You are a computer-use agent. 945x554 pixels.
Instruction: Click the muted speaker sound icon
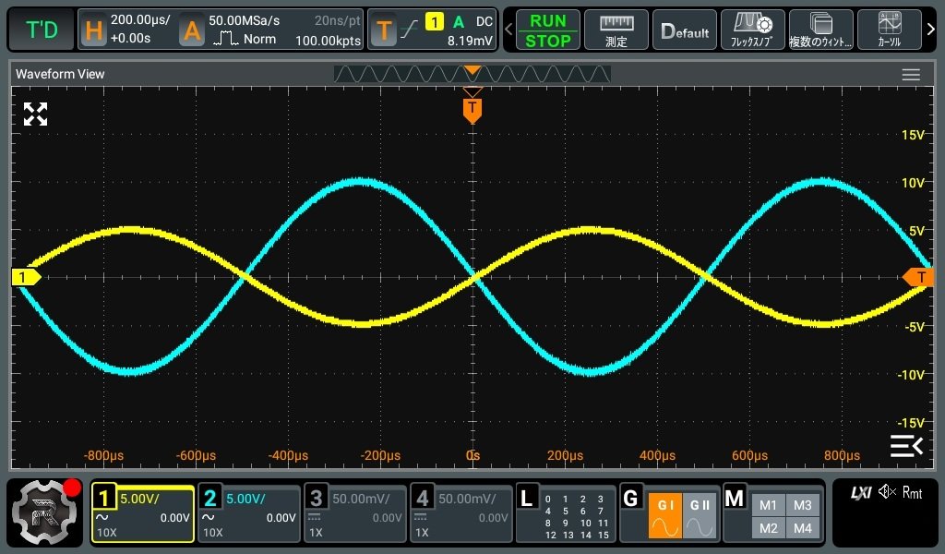887,492
